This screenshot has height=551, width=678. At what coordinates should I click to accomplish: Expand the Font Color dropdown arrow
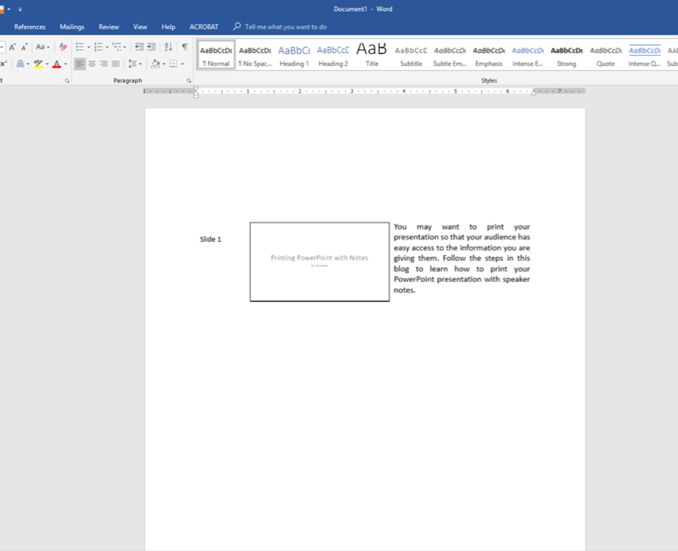[x=65, y=63]
